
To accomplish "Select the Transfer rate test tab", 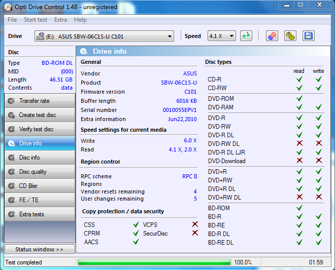I will pos(40,101).
